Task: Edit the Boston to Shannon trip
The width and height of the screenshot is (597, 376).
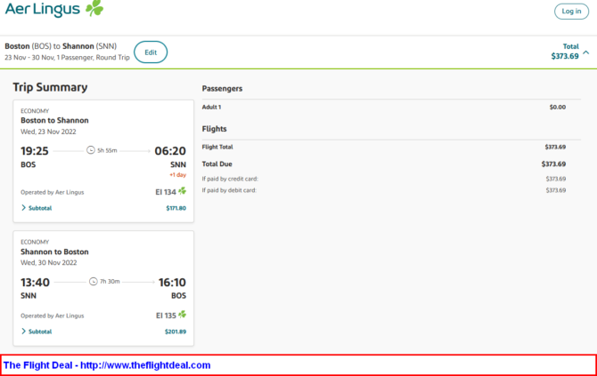Action: click(x=151, y=52)
